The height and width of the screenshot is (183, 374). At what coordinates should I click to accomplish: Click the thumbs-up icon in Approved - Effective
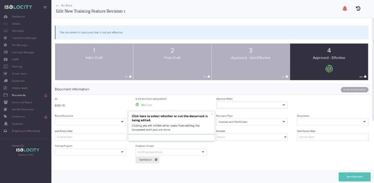(365, 77)
